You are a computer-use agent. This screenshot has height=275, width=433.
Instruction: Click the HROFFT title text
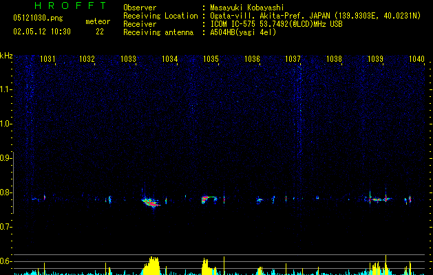click(x=70, y=5)
